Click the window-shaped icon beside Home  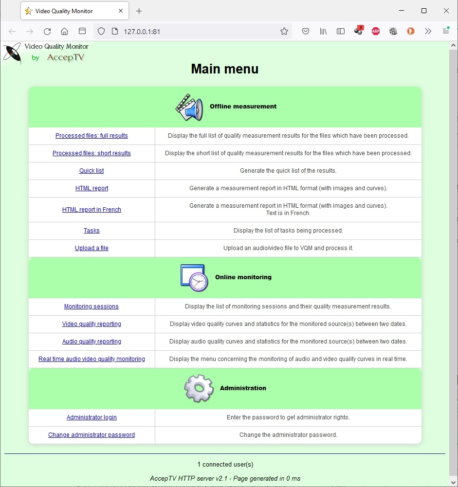click(x=82, y=31)
